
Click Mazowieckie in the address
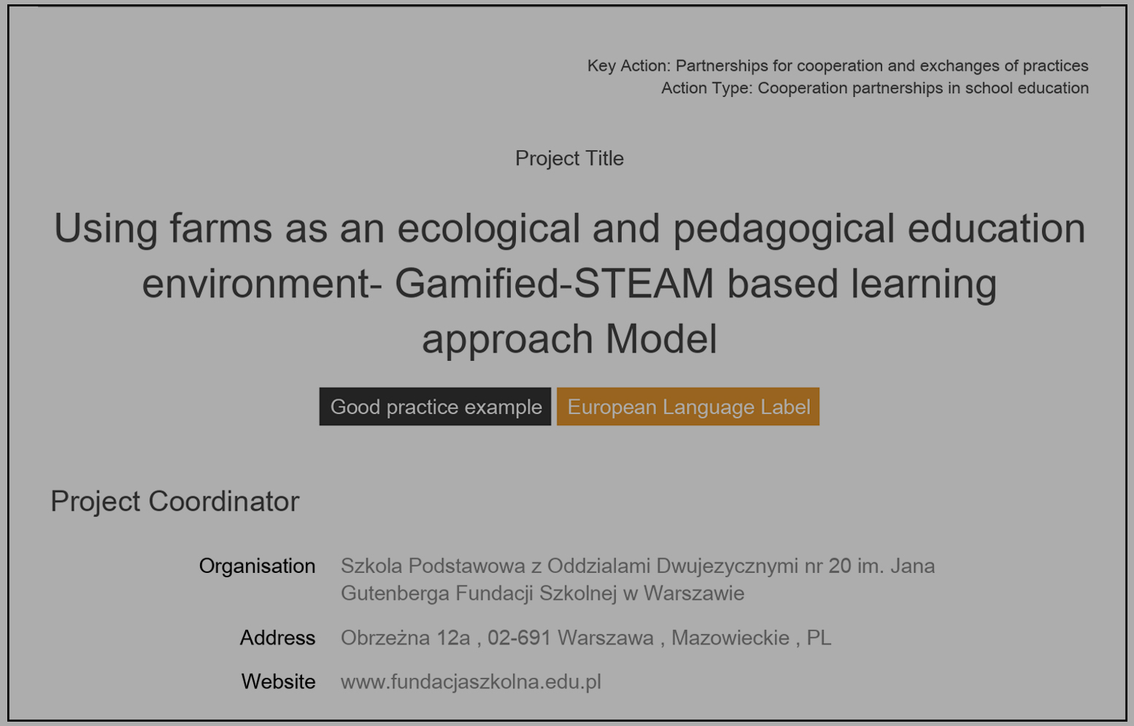coord(730,638)
